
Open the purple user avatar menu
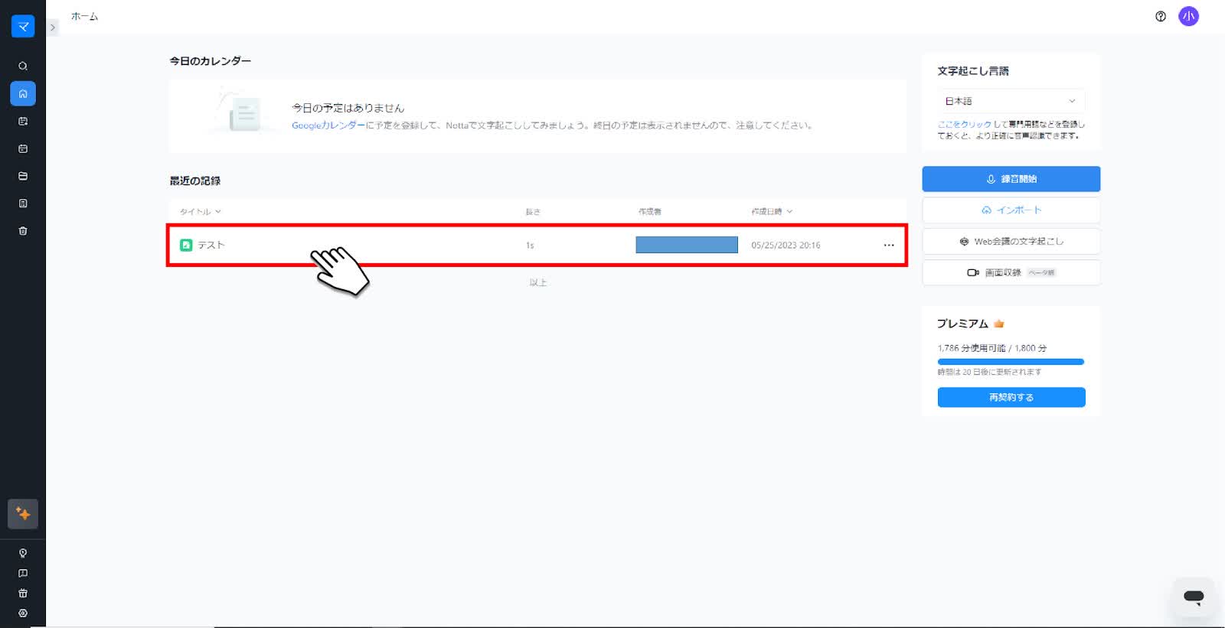pyautogui.click(x=1188, y=16)
